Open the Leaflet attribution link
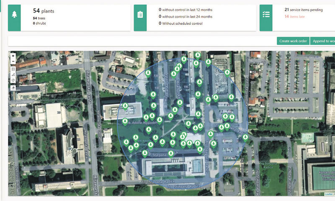This screenshot has width=335, height=201. pos(328,194)
